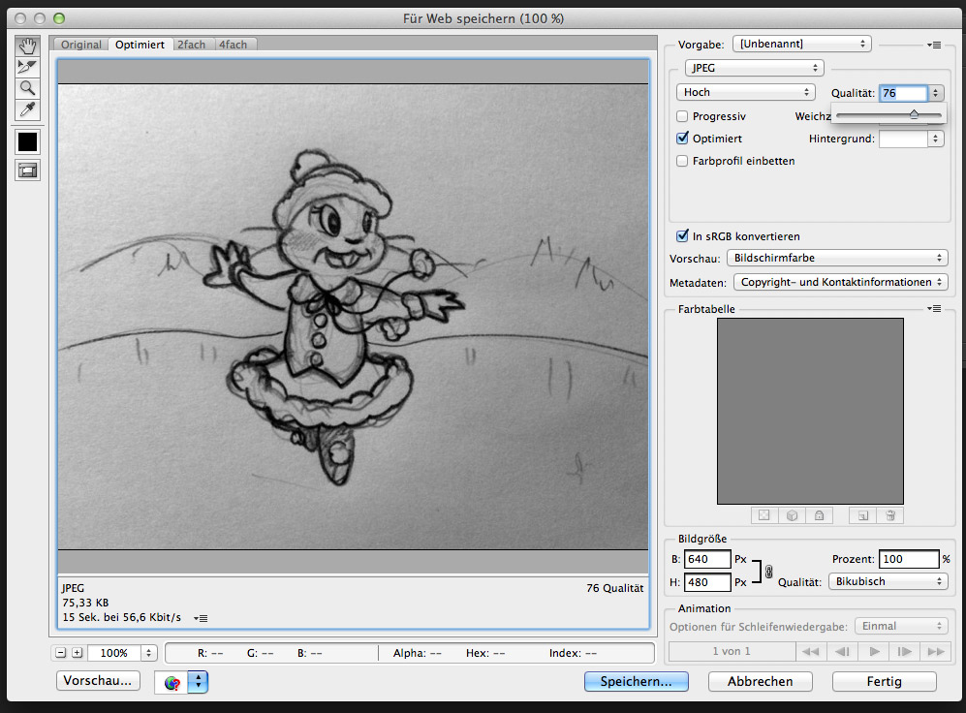Select the Slice Select tool
Viewport: 966px width, 713px height.
[27, 67]
